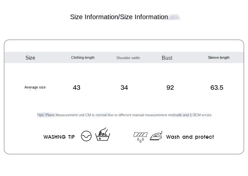Click the circular wave wash icon

tap(86, 136)
